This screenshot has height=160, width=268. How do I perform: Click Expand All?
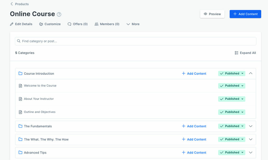coord(245,53)
